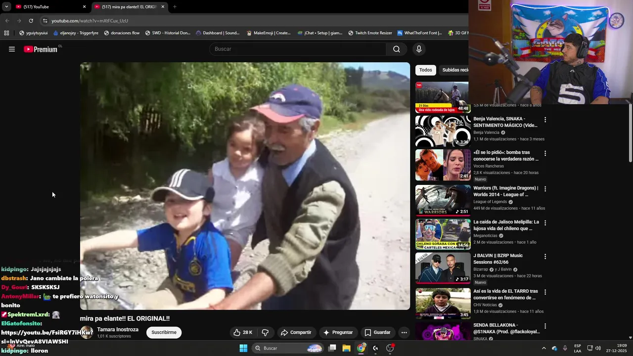This screenshot has width=633, height=356.
Task: Open Dashboard | Sound... bookmark
Action: [x=218, y=33]
